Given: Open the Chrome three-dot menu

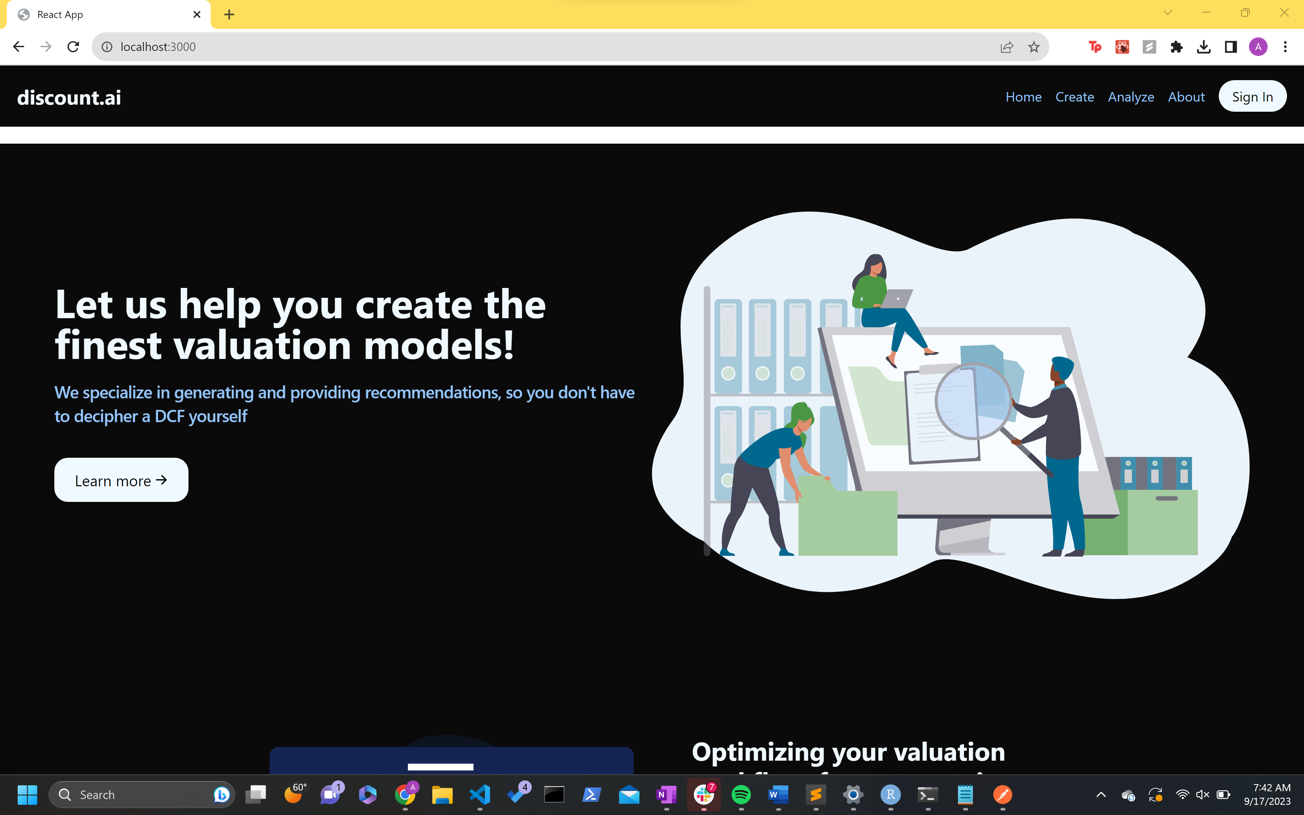Looking at the screenshot, I should (1285, 47).
